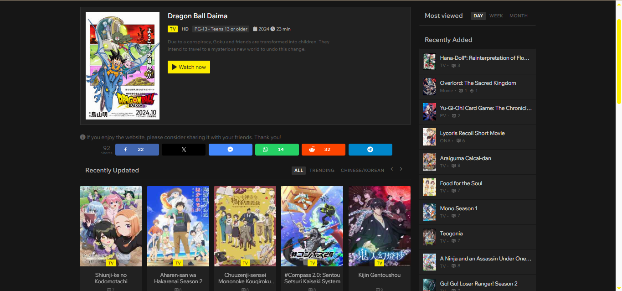Screen dimensions: 622x291
Task: Open Aharen-san wa Hakarenai Season 2 poster
Action: tap(178, 226)
